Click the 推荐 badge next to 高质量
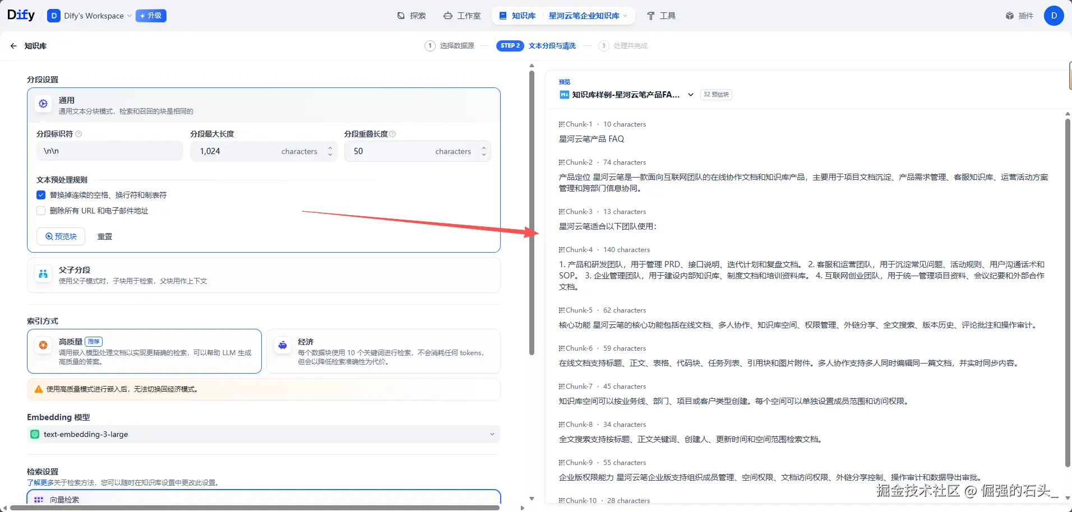 [x=94, y=342]
